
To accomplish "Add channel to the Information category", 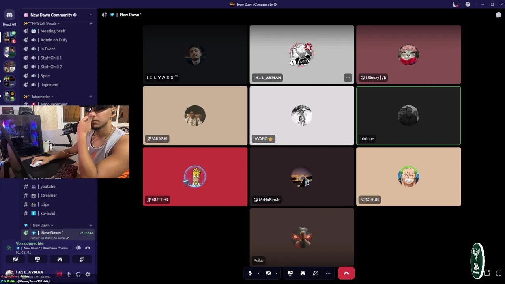I will pos(91,97).
